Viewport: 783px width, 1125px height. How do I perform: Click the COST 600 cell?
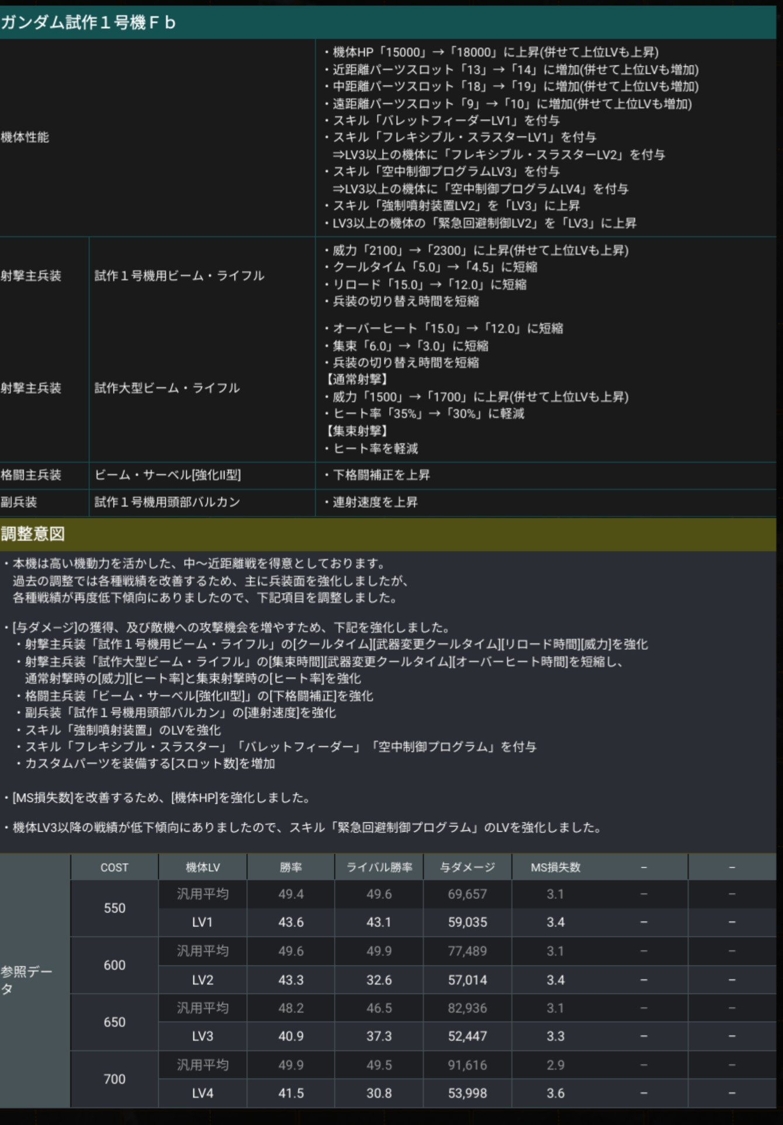tap(115, 965)
